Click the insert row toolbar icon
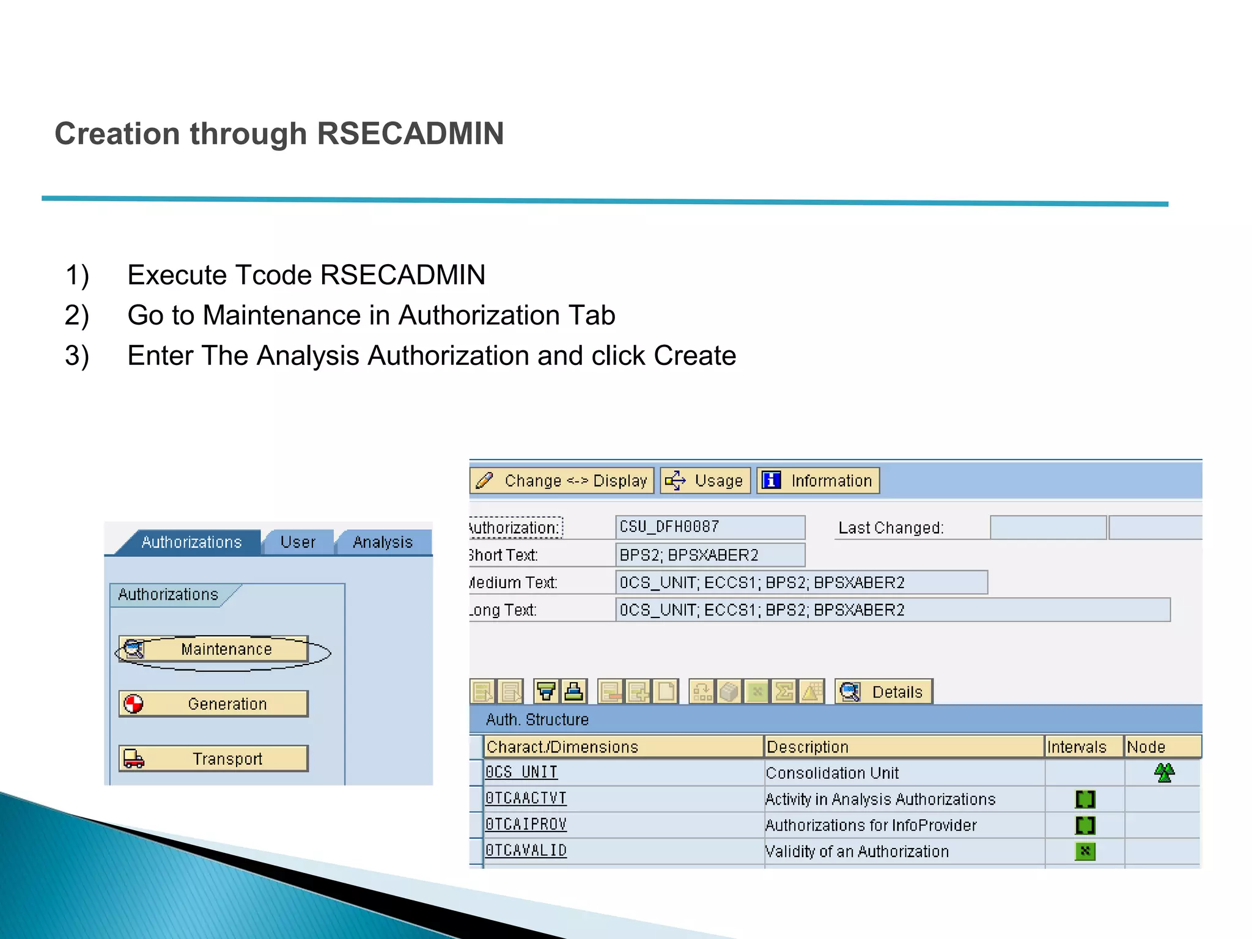The image size is (1252, 939). [x=638, y=692]
